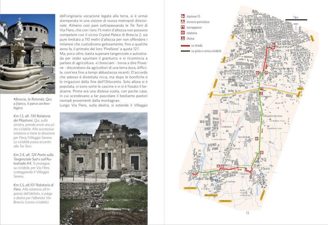Click the 'Km 2.4, alt. 124 Ponte sulla Tangenziale' note
The height and width of the screenshot is (225, 328).
pos(34,165)
